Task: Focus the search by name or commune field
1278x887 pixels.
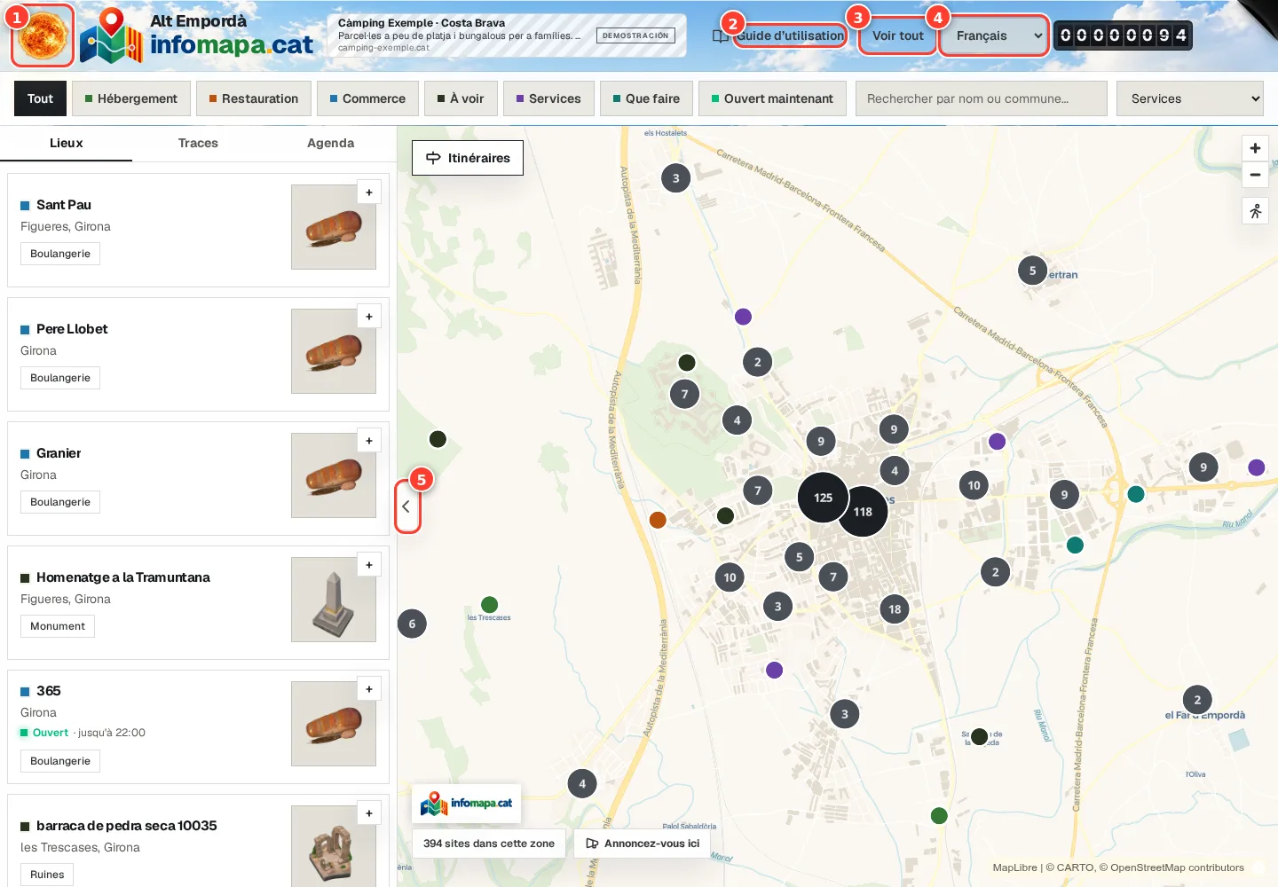Action: [x=981, y=98]
